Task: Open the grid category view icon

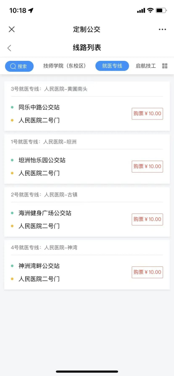Action: click(x=164, y=66)
